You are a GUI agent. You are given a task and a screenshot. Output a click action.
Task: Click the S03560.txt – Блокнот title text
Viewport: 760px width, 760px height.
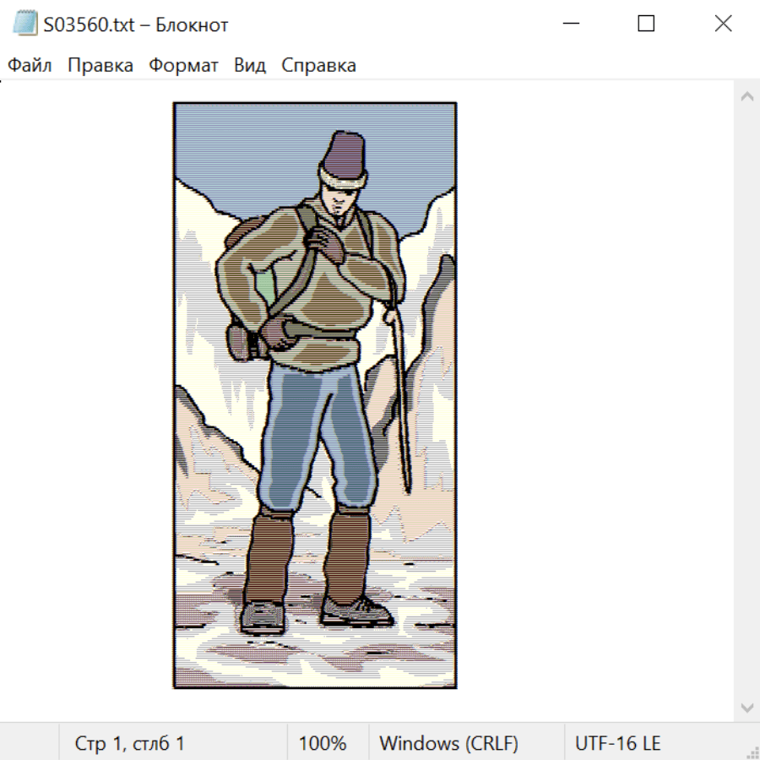tap(136, 25)
